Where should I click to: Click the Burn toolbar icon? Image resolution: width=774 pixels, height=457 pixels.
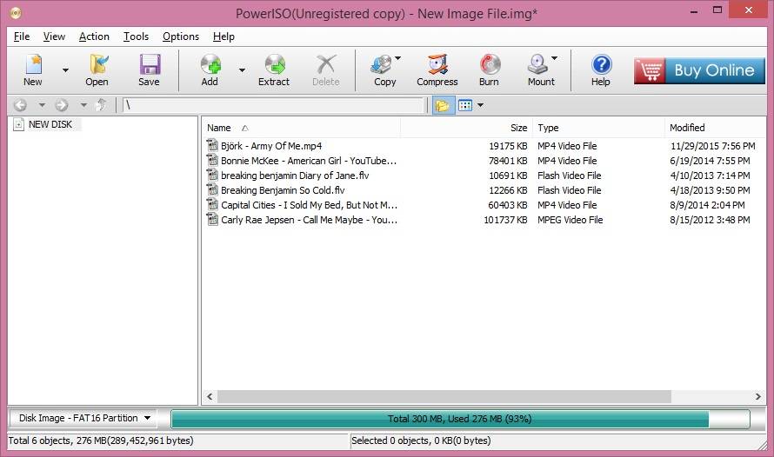click(489, 70)
